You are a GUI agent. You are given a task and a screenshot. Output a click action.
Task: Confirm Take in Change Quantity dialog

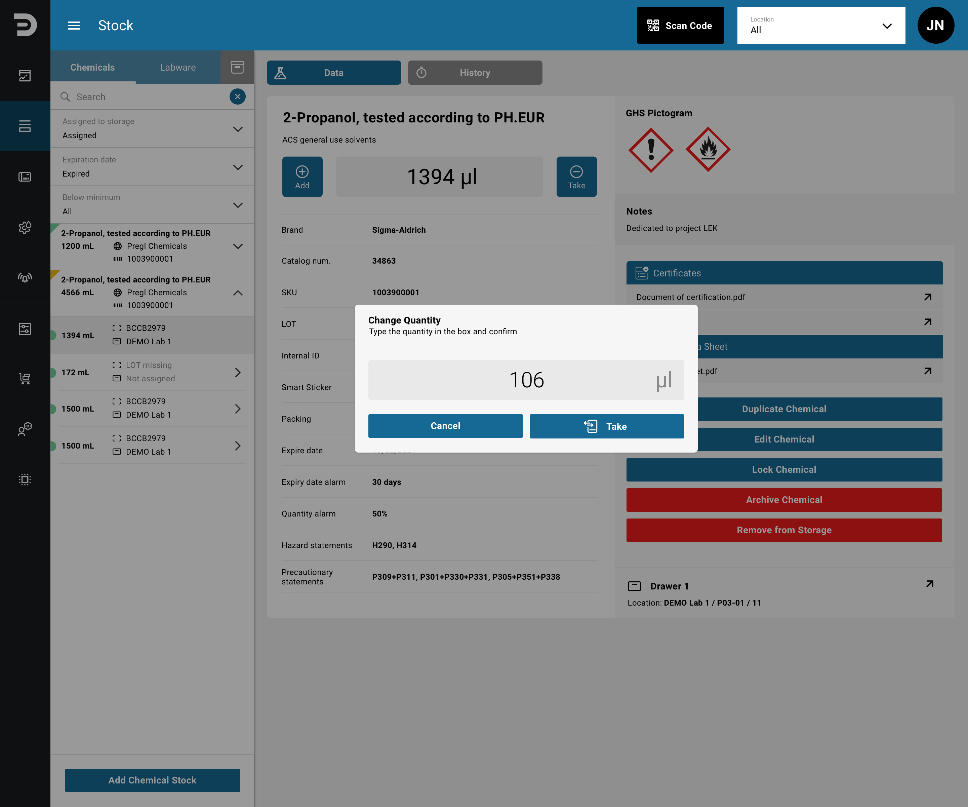point(607,426)
